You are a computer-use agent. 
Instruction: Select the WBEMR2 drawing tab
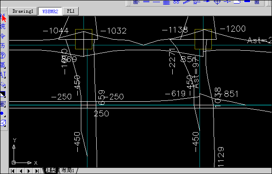(x=50, y=11)
